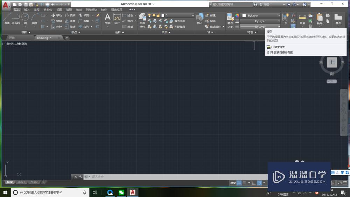Toggle grid display in status bar
Image resolution: width=350 pixels, height=197 pixels.
coord(239,183)
